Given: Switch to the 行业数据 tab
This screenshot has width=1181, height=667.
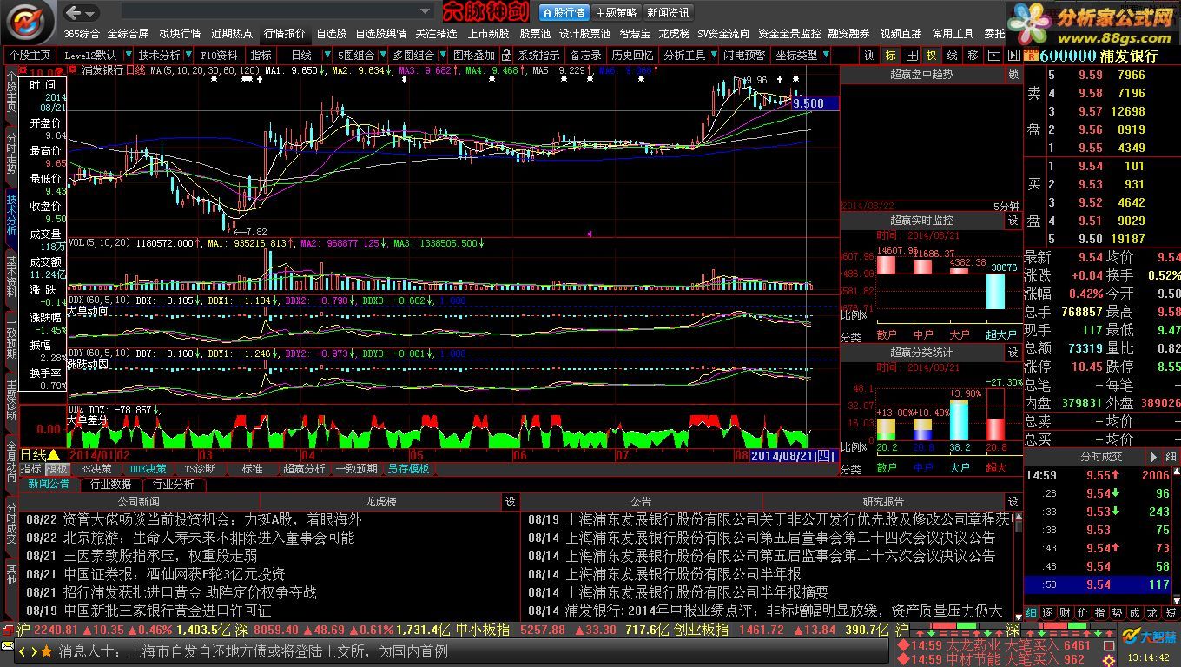Looking at the screenshot, I should (110, 484).
